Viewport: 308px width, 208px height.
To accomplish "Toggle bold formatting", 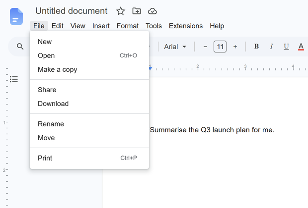I will click(x=256, y=47).
